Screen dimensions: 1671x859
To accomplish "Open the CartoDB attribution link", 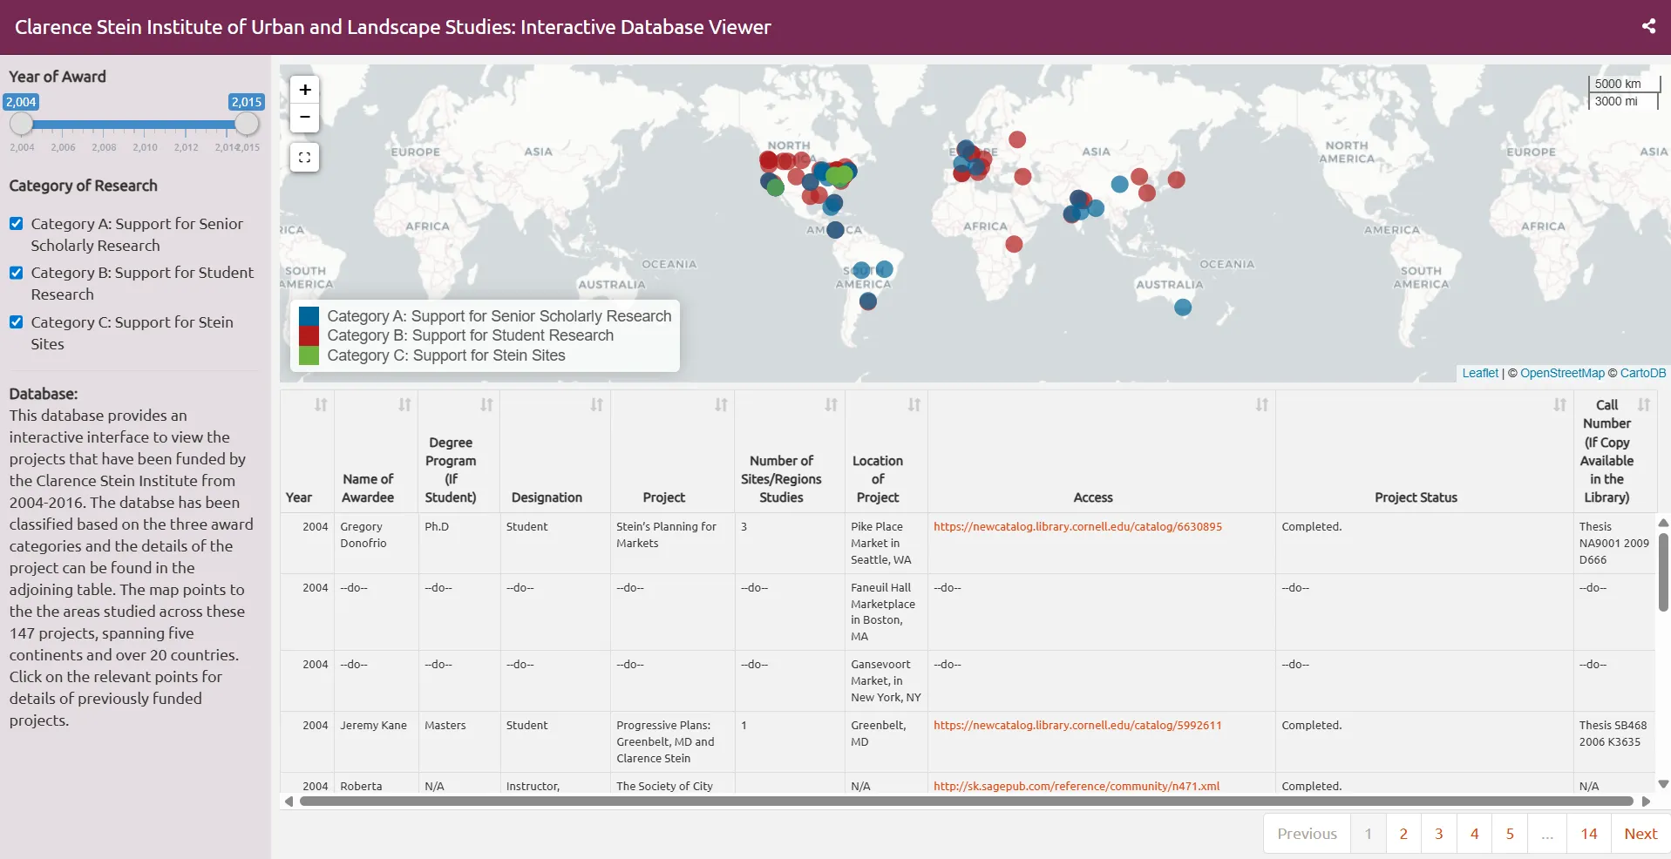I will point(1642,373).
